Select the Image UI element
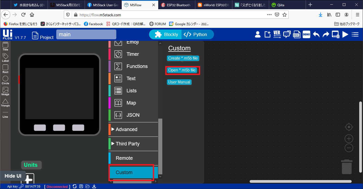Image resolution: width=363 pixels, height=189 pixels. click(x=5, y=91)
